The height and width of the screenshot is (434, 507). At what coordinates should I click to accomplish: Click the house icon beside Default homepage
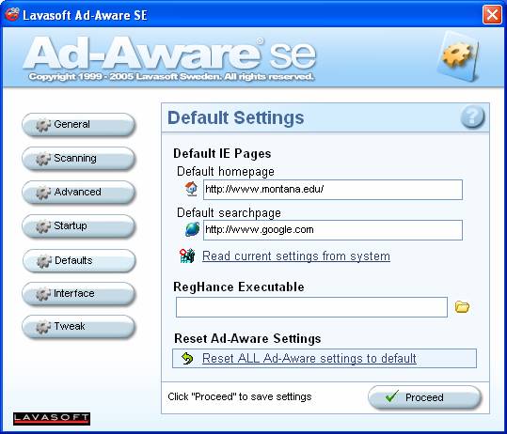[x=191, y=189]
